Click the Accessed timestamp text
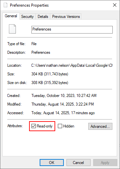The height and width of the screenshot is (169, 120). 63,113
